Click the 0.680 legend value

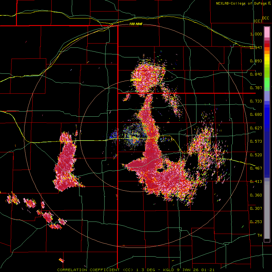pos(256,115)
